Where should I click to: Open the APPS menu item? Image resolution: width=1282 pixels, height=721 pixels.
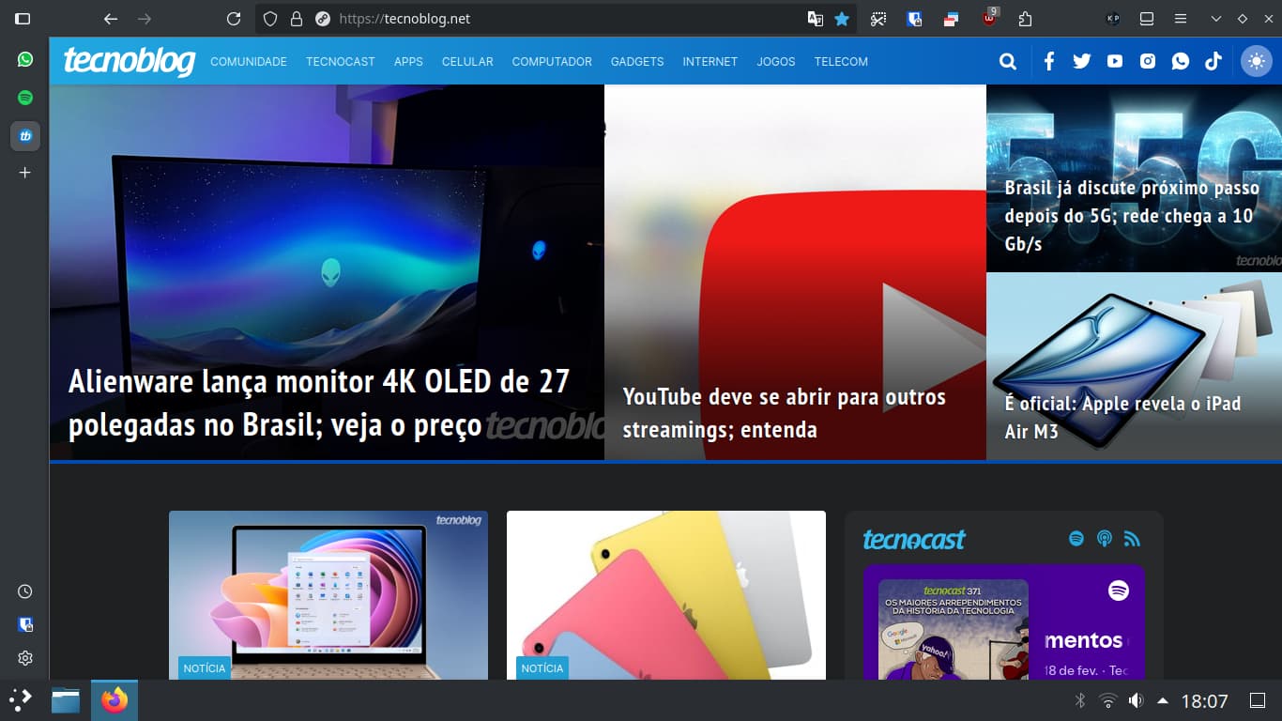[x=408, y=62]
